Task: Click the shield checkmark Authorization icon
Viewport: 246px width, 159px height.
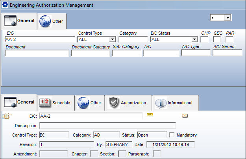Action: point(114,102)
